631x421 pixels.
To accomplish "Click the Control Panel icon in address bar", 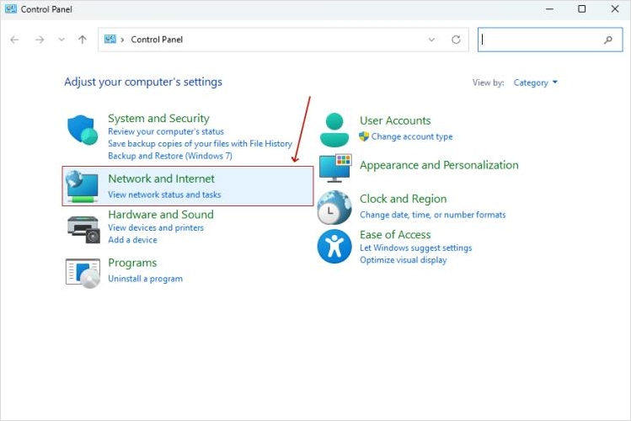I will point(110,39).
